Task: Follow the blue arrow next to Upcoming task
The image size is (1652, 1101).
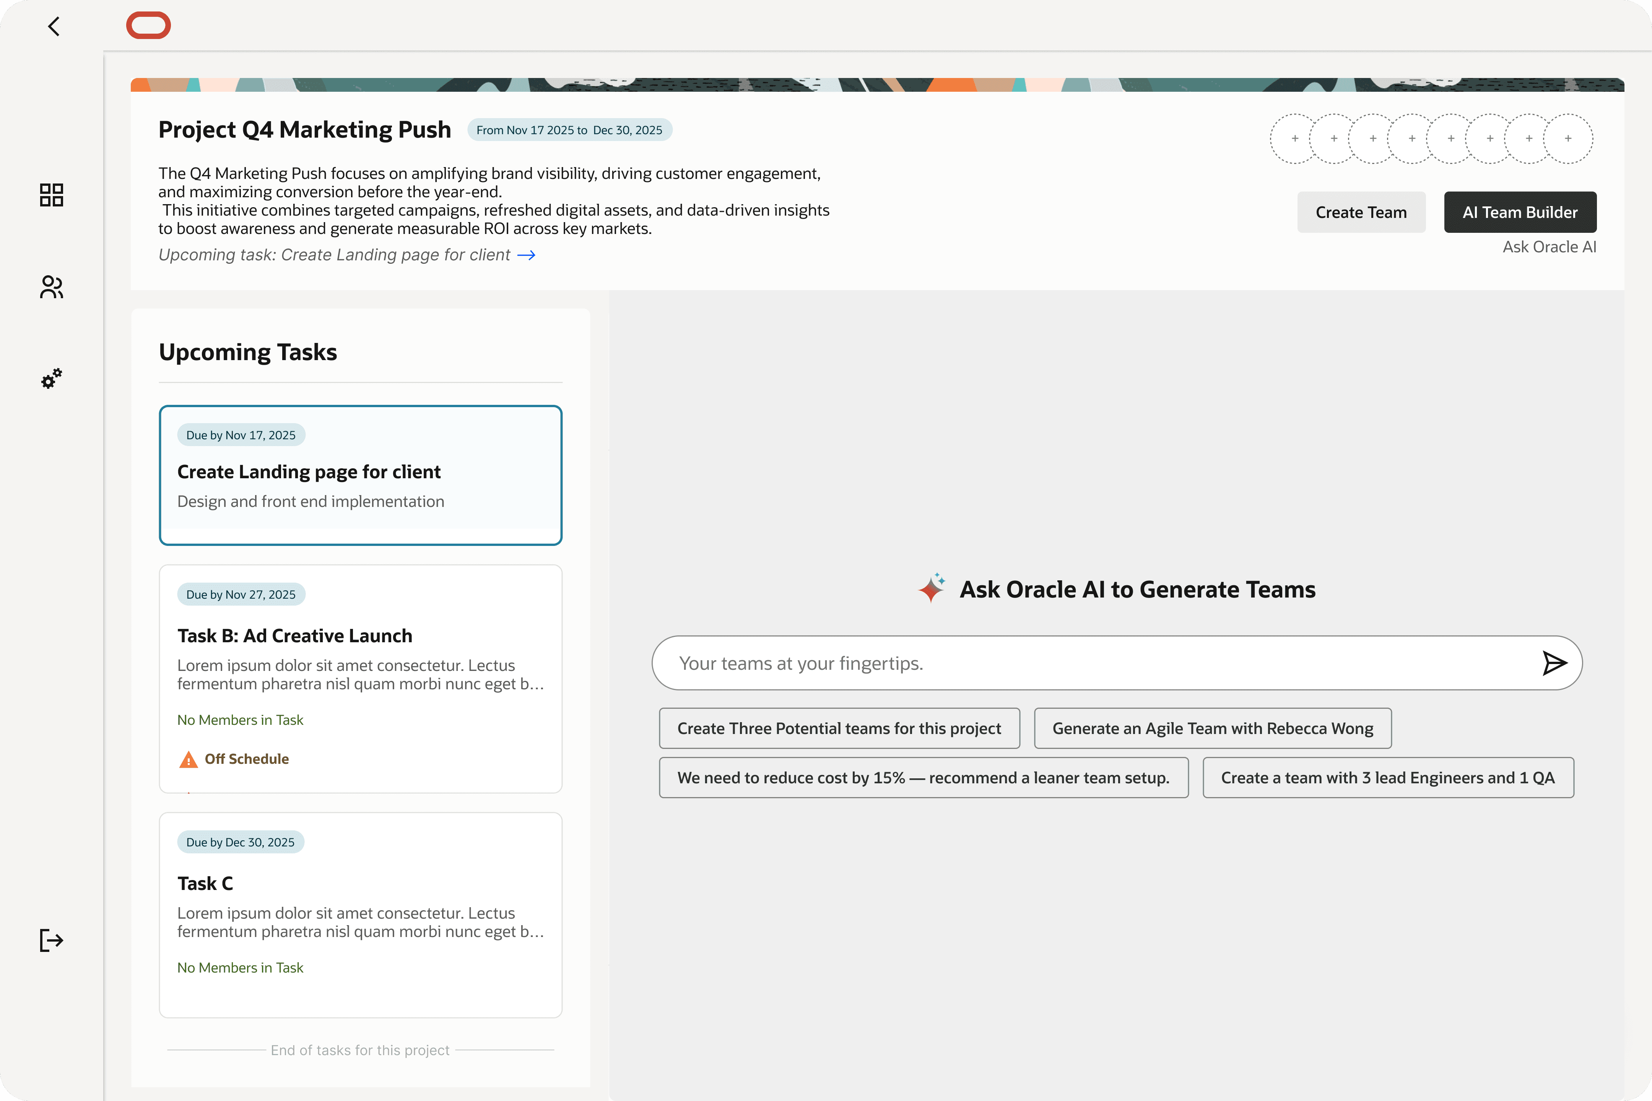Action: coord(526,255)
